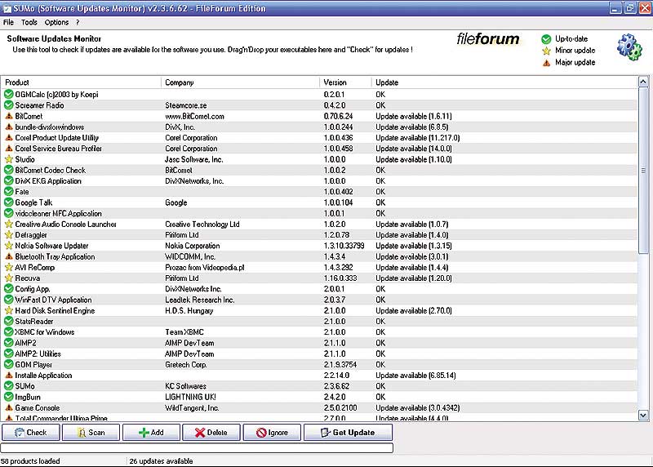Select the DivX EKG Application row
This screenshot has width=653, height=467.
pyautogui.click(x=319, y=180)
